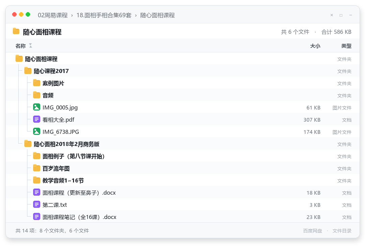Click folder icon of 面相例子（第八节课开始）
365x246 pixels.
[x=36, y=156]
